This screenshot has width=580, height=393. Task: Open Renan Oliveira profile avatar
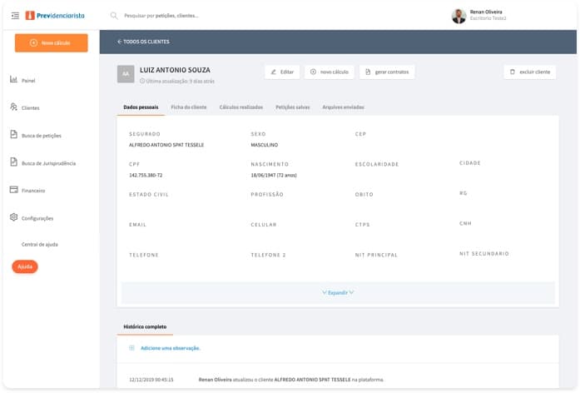pyautogui.click(x=459, y=16)
